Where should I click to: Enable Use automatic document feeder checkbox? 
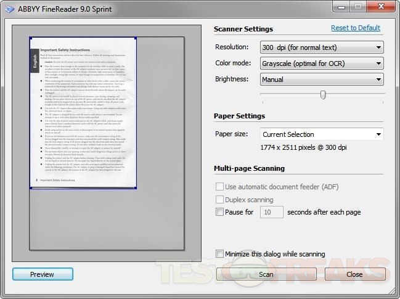(x=220, y=187)
